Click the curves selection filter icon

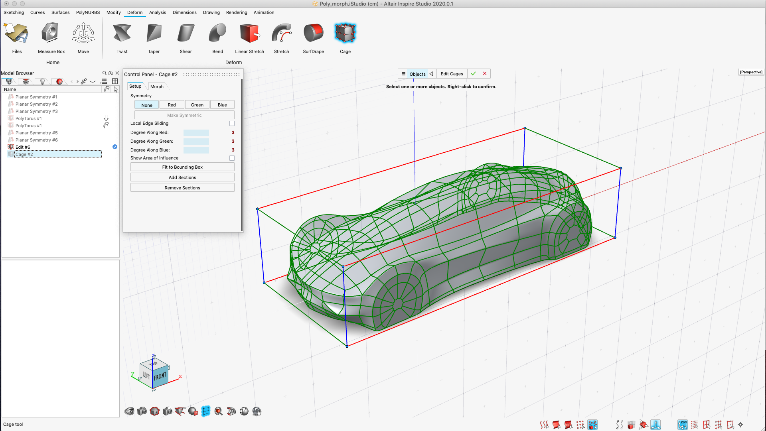coord(544,425)
